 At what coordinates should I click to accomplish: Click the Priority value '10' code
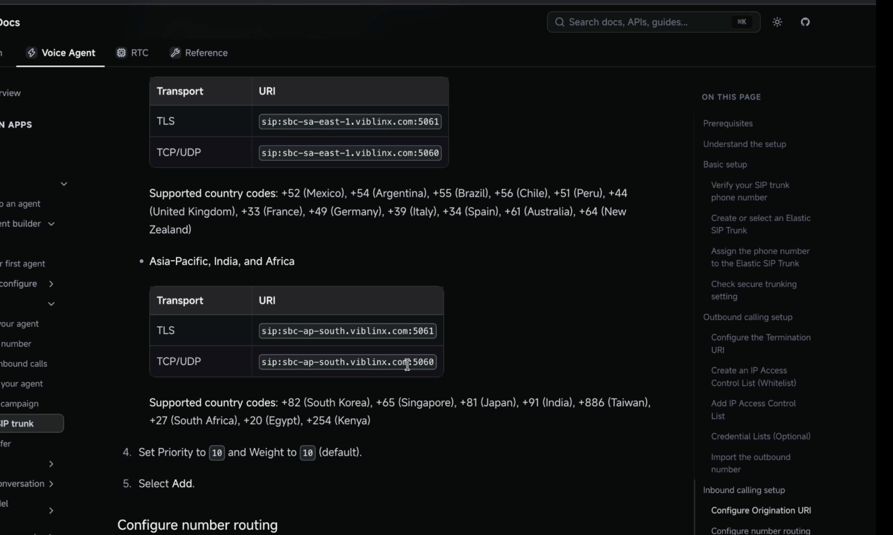[x=217, y=453]
